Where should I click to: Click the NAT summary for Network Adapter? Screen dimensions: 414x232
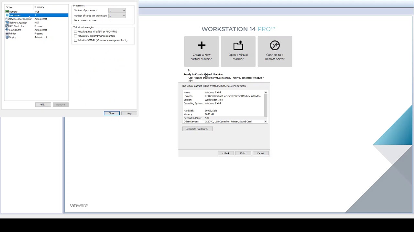point(37,23)
